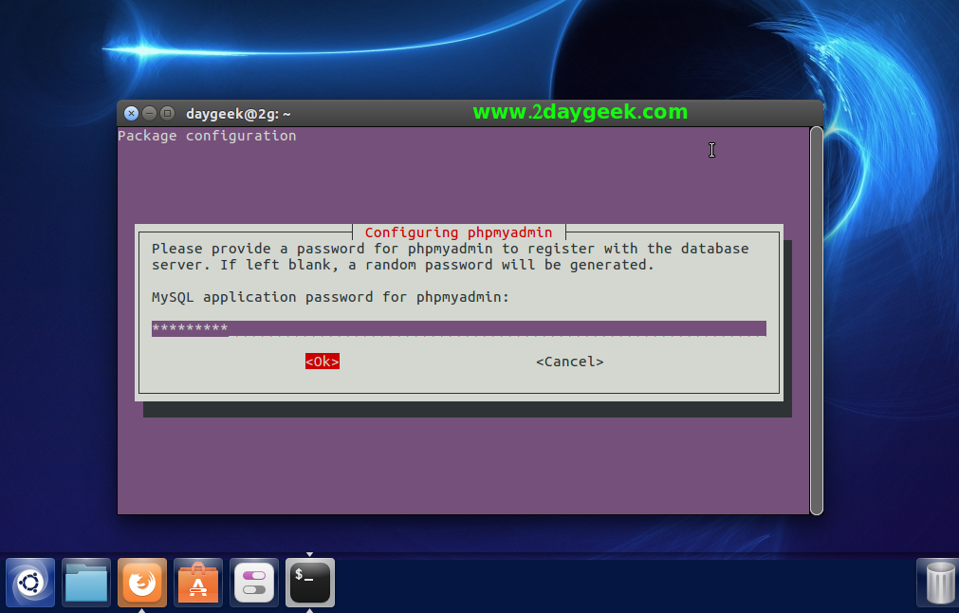Click 'MySQL application password for phpmyadmin:' label
Viewport: 959px width, 613px height.
(330, 297)
